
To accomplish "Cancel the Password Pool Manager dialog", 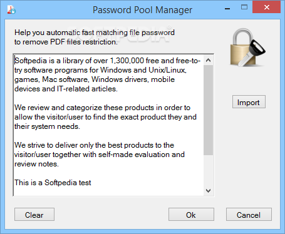I will tap(249, 215).
